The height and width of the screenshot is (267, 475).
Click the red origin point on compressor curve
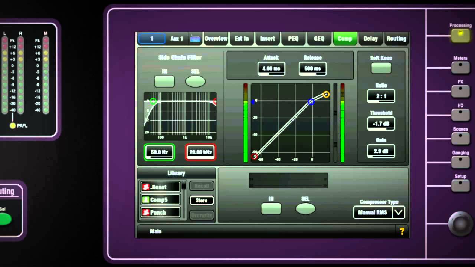254,156
